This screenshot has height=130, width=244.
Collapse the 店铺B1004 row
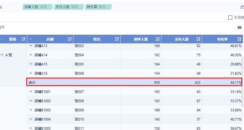[31, 119]
